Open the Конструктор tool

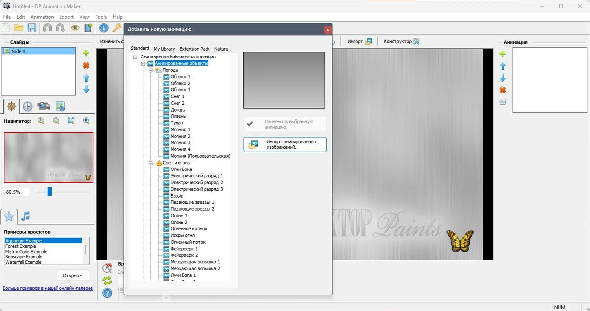[x=402, y=41]
